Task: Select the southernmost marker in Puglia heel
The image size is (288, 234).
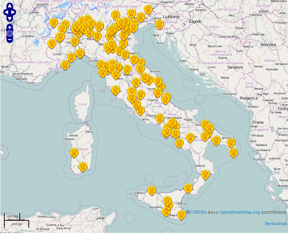Action: [x=233, y=153]
